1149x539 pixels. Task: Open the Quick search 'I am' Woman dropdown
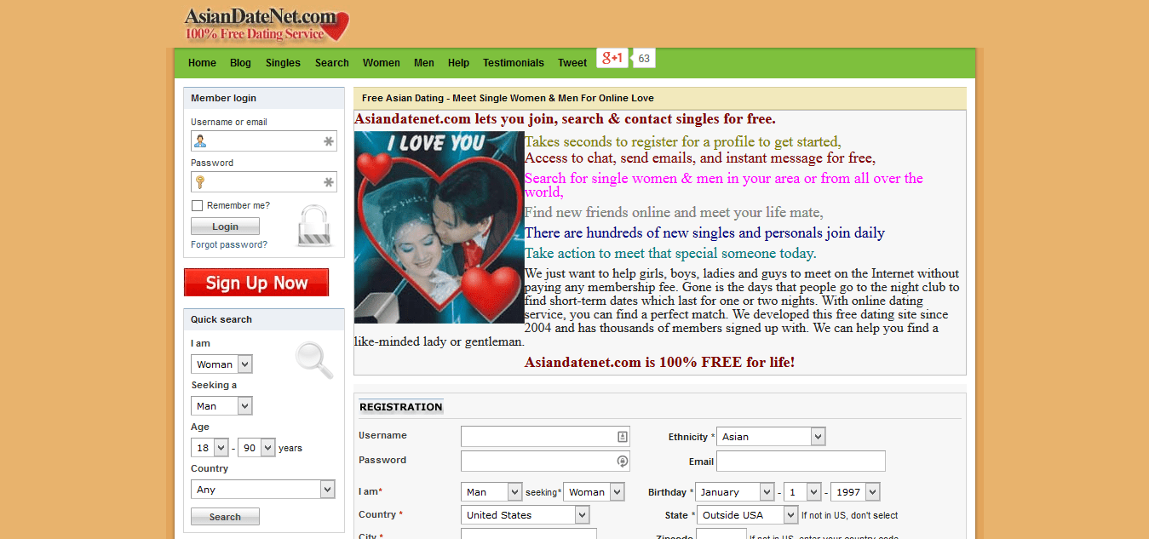point(221,364)
